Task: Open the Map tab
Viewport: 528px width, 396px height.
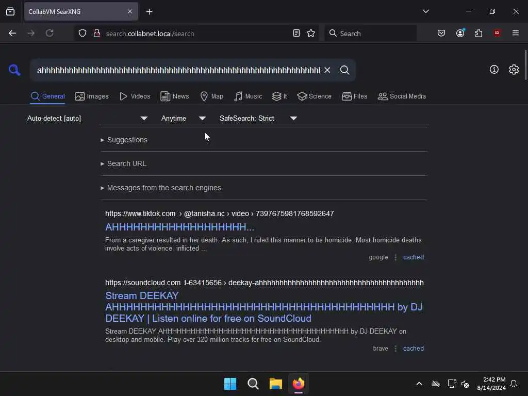Action: 212,96
